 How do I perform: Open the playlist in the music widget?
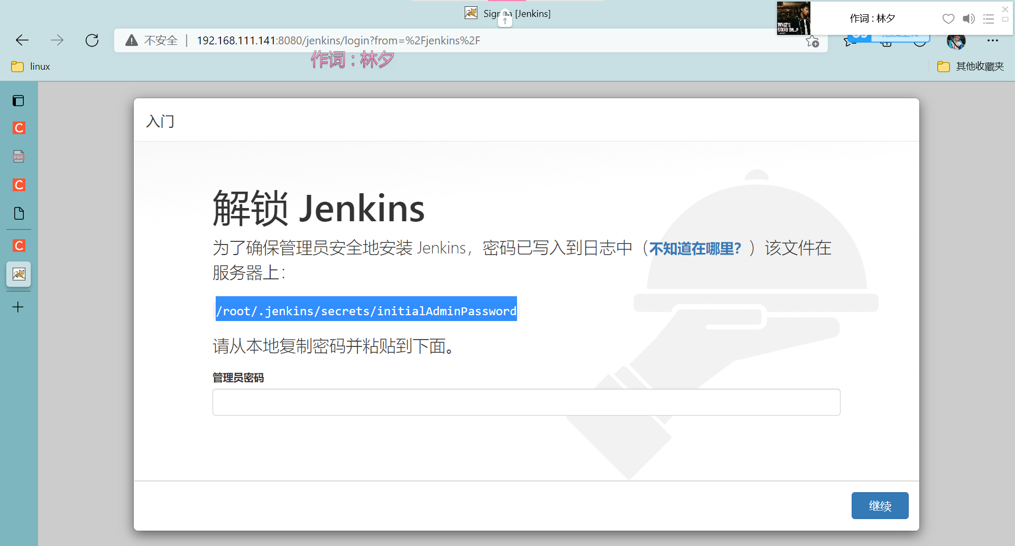(x=989, y=19)
